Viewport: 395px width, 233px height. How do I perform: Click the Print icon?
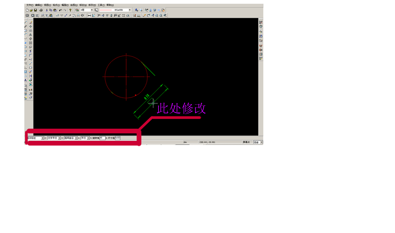(41, 10)
